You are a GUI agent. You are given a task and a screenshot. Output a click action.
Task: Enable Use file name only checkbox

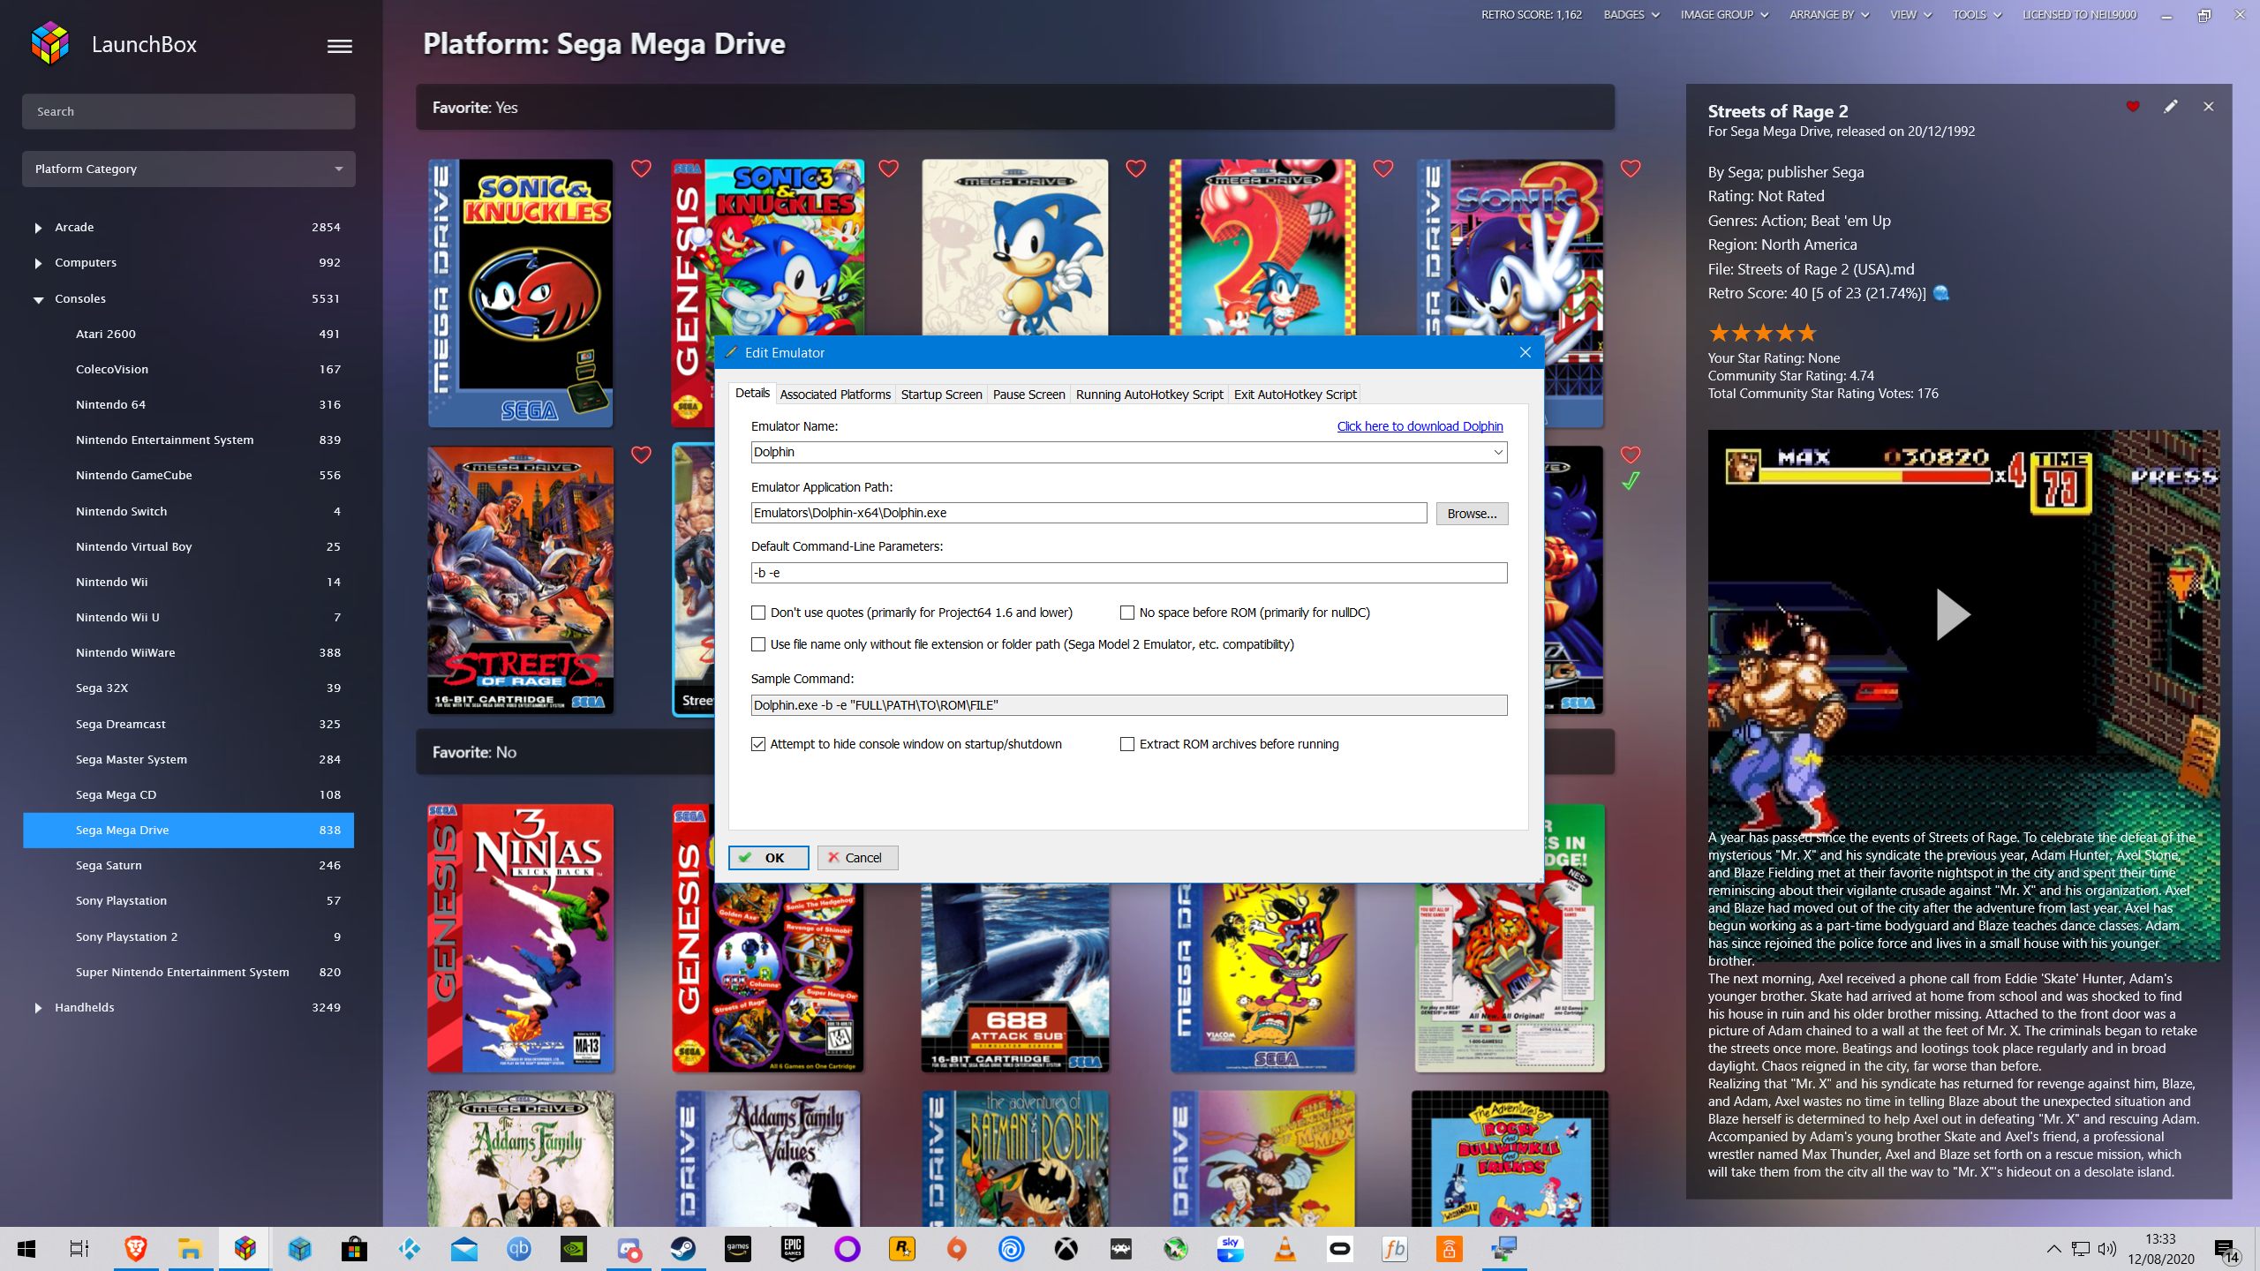tap(758, 644)
